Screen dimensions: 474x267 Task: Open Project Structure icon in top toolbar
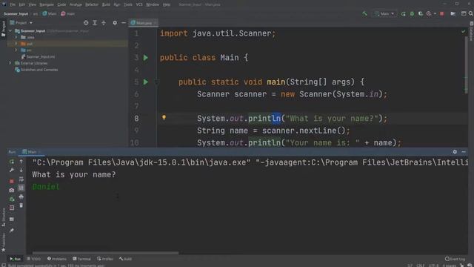pos(453,13)
